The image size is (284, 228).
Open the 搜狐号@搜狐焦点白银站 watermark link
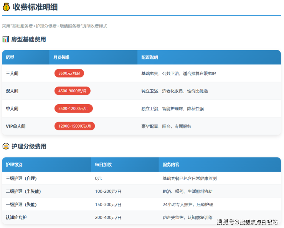[247, 222]
